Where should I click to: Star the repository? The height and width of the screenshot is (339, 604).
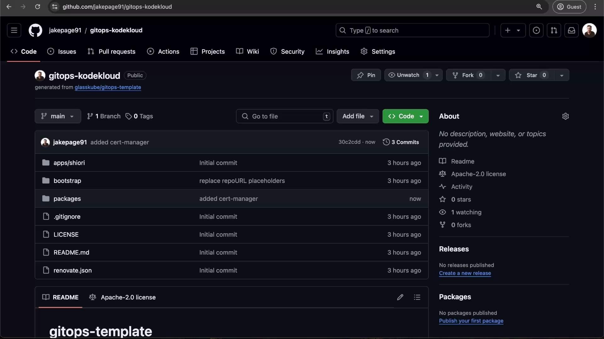(x=532, y=75)
